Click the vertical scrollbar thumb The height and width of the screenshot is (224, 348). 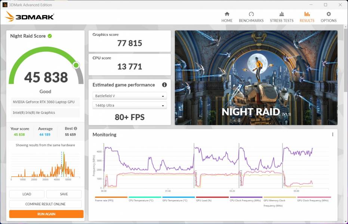(x=345, y=60)
